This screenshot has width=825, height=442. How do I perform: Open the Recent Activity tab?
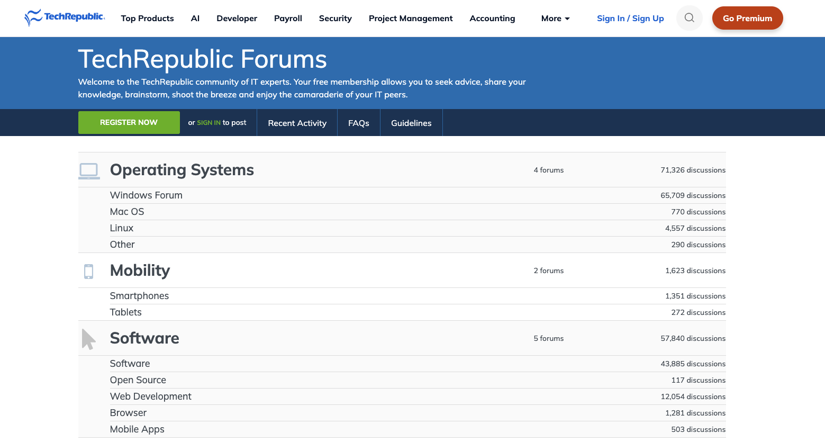[297, 123]
